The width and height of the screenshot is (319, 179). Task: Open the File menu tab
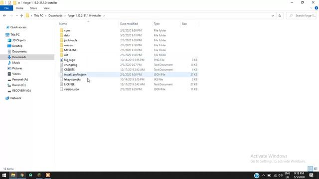pyautogui.click(x=6, y=8)
